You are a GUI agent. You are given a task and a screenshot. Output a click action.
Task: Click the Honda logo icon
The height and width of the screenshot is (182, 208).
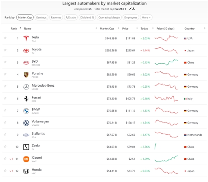click(x=26, y=171)
